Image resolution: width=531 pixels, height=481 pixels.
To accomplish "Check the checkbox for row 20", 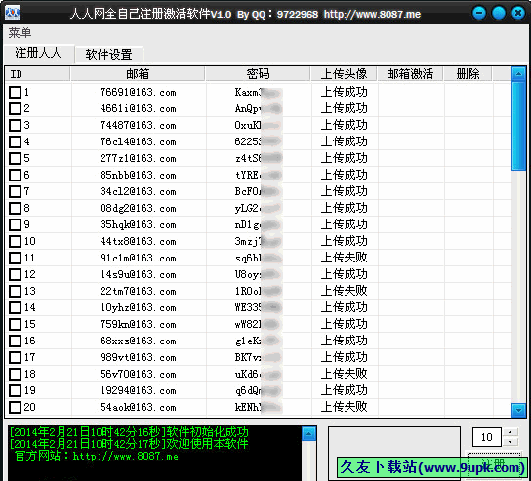I will (x=15, y=407).
